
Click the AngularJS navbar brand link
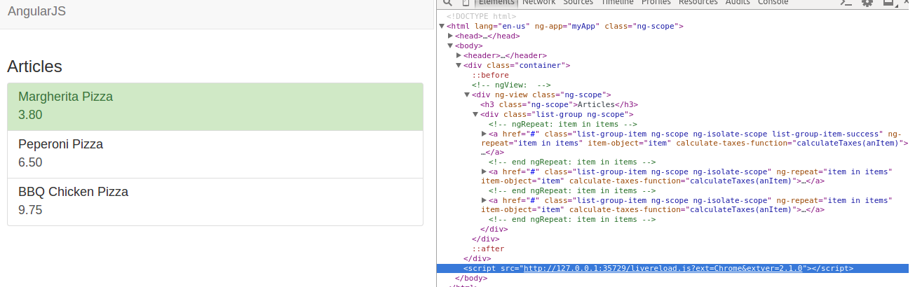[x=36, y=12]
